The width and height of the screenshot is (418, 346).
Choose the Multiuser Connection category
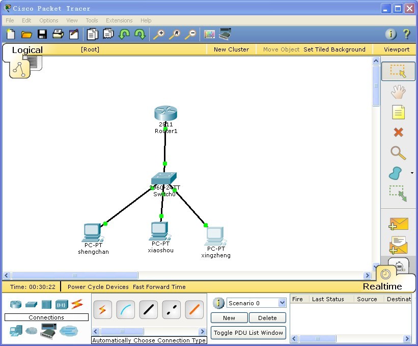[69, 331]
